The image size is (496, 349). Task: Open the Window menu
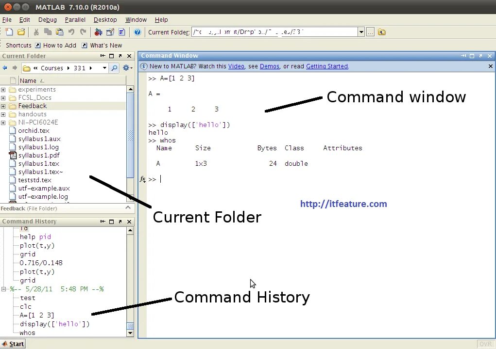pos(136,19)
